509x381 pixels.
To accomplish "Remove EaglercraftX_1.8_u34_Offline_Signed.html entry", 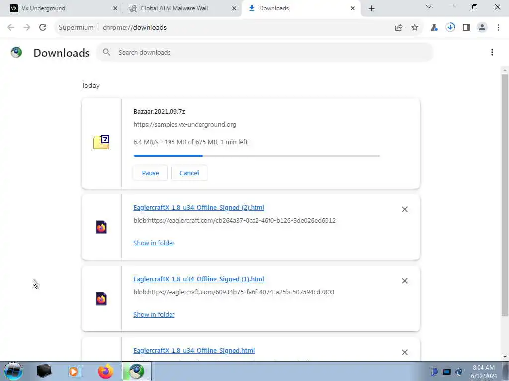I will (x=405, y=352).
